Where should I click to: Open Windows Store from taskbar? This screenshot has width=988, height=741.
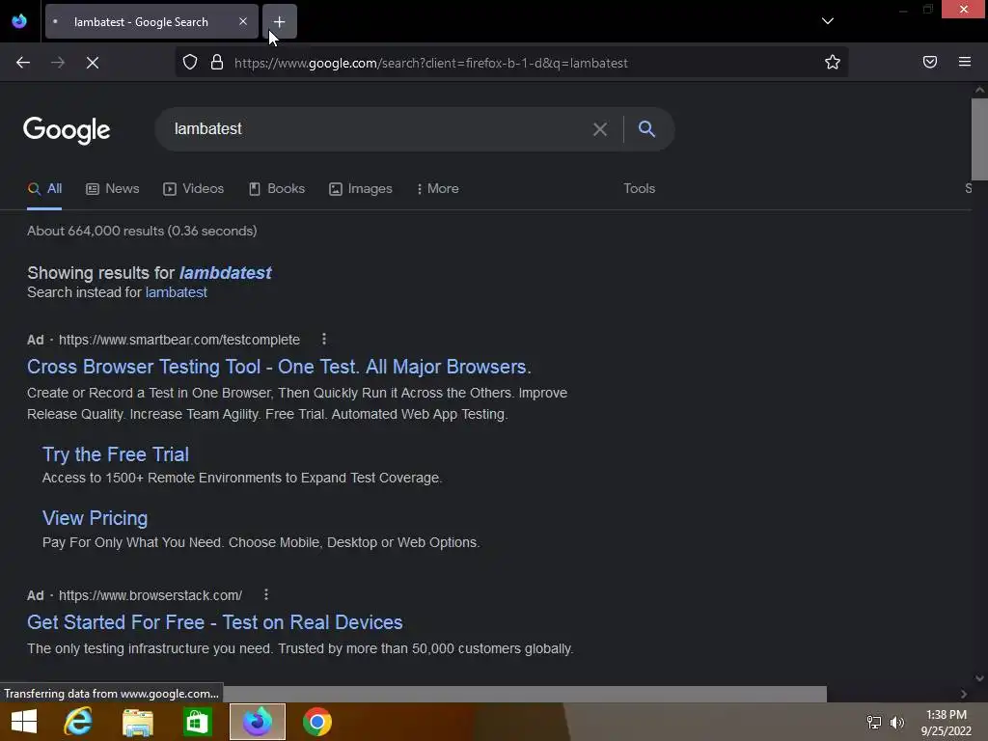click(197, 722)
